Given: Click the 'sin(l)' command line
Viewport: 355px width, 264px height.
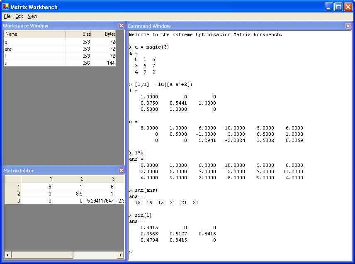Looking at the screenshot, I should [x=143, y=215].
